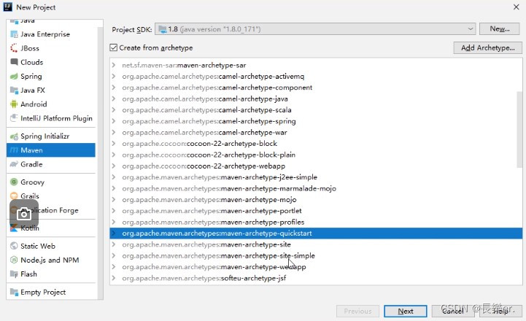Viewport: 526px width, 321px height.
Task: Select Static Web project type
Action: point(51,246)
